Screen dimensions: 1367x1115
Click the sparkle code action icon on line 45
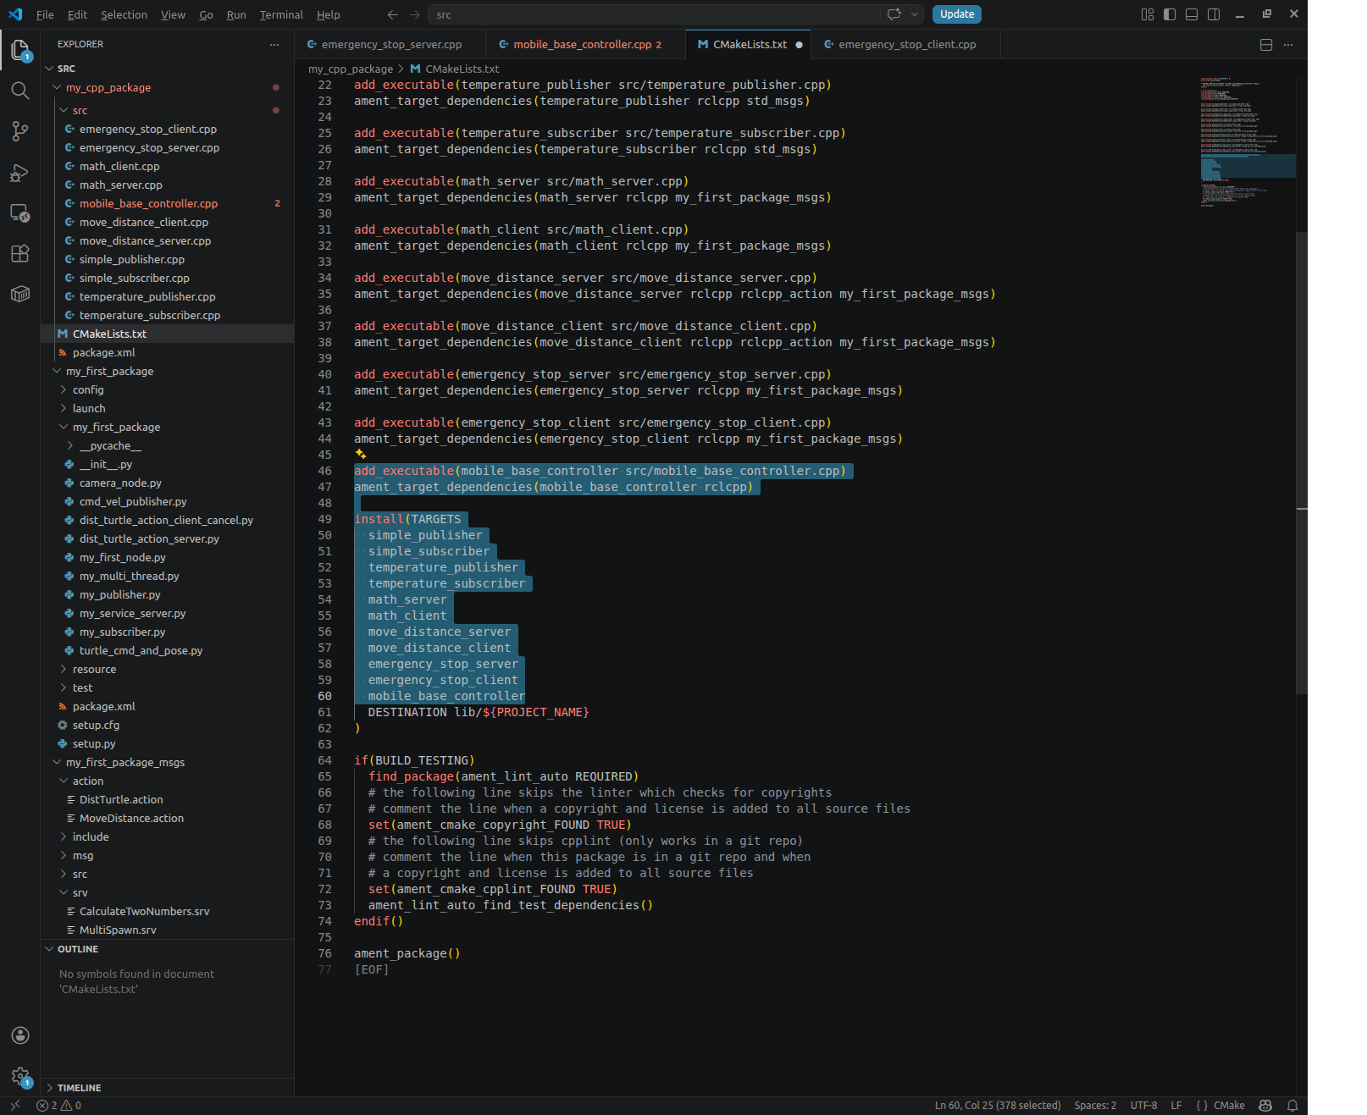tap(361, 455)
